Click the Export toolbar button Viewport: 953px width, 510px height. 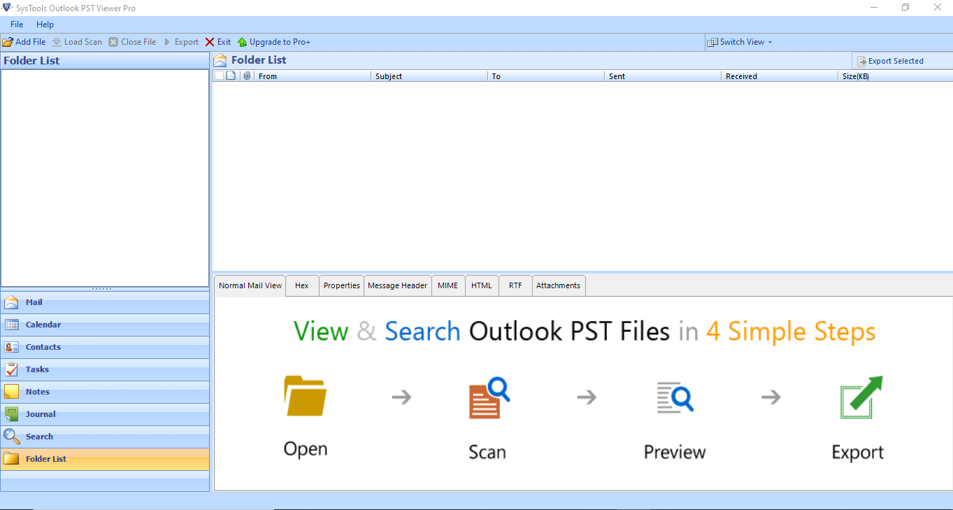tap(181, 42)
